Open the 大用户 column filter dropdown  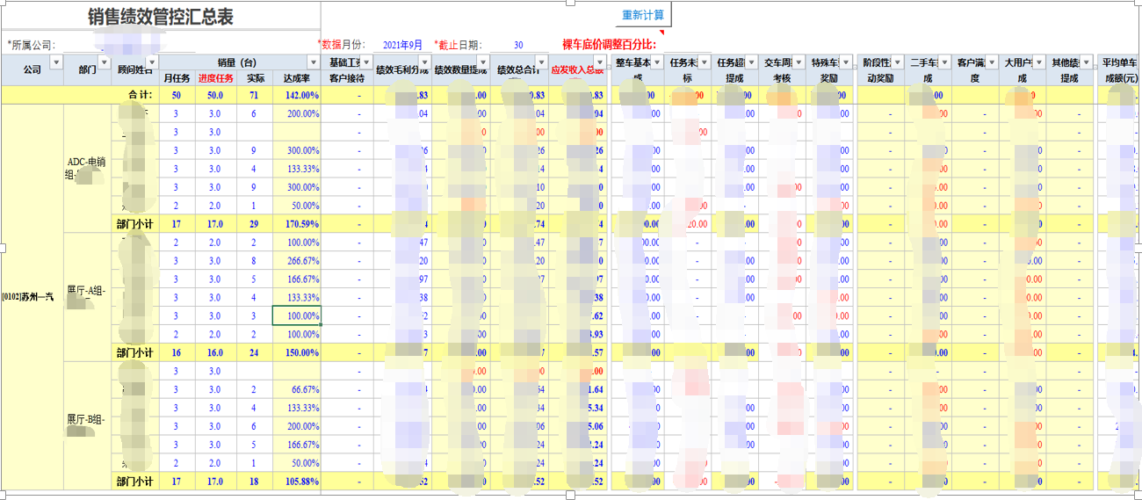(x=1040, y=62)
